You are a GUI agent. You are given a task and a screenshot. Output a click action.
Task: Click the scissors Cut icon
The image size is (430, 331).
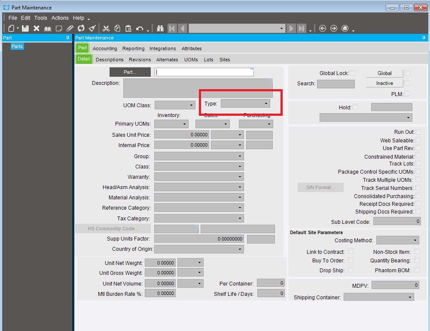(x=106, y=28)
